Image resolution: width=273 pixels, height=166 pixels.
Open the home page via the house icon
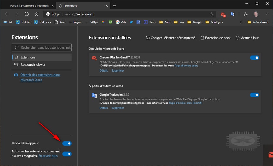tap(36, 14)
